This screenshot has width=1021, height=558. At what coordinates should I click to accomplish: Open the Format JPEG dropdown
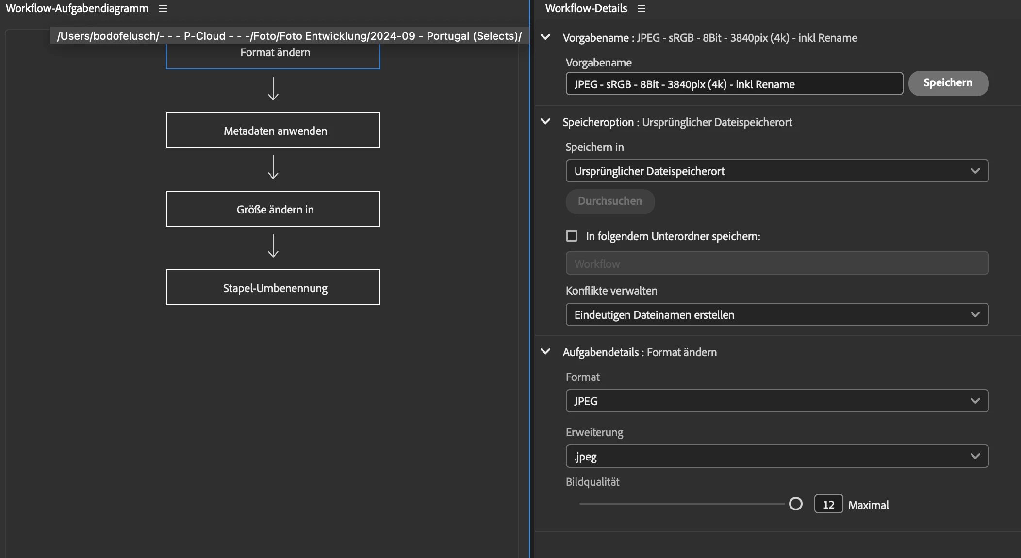coord(776,401)
